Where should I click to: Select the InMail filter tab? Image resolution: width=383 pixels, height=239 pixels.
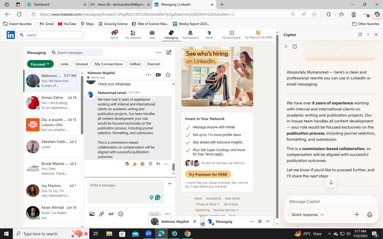click(x=135, y=64)
